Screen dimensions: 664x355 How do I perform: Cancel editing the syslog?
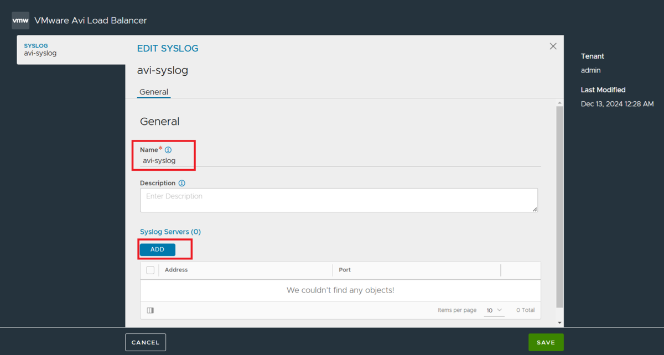pos(146,342)
